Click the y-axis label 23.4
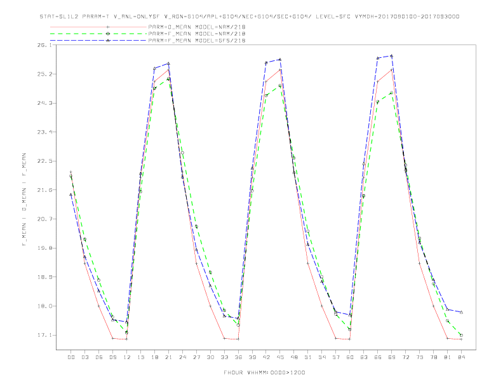Image resolution: width=503 pixels, height=389 pixels. (44, 132)
